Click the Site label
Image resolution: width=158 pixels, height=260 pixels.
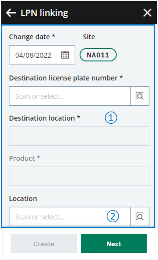click(x=89, y=37)
